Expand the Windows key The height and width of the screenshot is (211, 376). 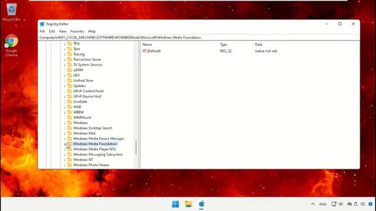click(65, 122)
